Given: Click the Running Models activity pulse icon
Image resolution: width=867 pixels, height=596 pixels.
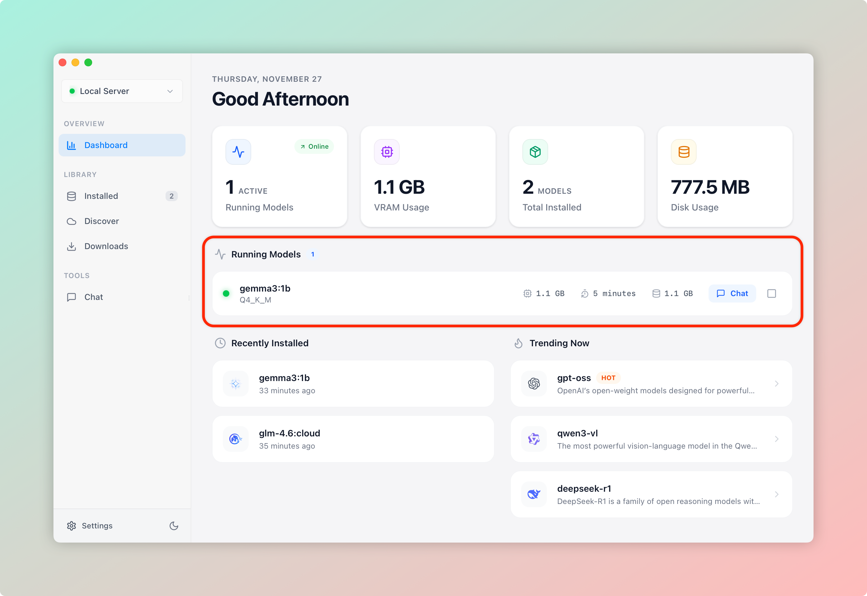Looking at the screenshot, I should coord(238,152).
